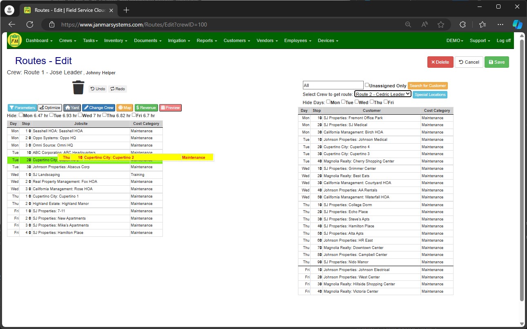Open the Irrigation navigation dropdown
Image resolution: width=527 pixels, height=329 pixels.
tap(178, 40)
